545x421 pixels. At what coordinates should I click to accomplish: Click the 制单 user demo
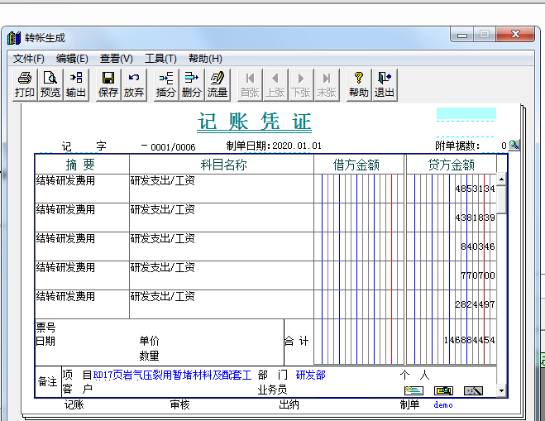click(x=443, y=404)
